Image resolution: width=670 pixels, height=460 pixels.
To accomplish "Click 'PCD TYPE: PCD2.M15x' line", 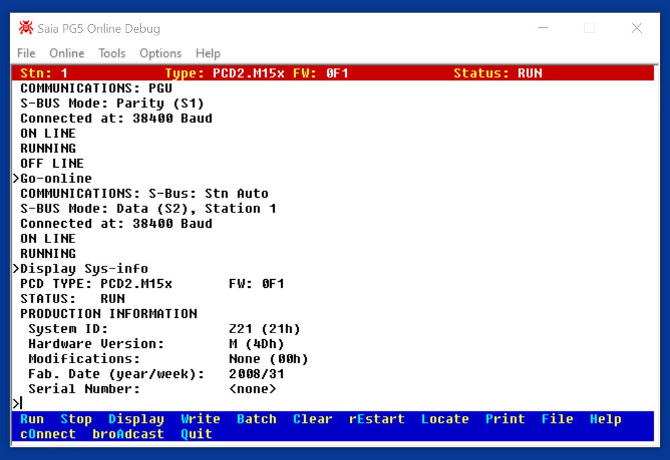I will pos(96,283).
